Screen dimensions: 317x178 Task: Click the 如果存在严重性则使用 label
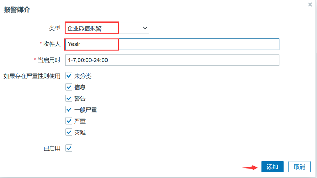(32, 76)
